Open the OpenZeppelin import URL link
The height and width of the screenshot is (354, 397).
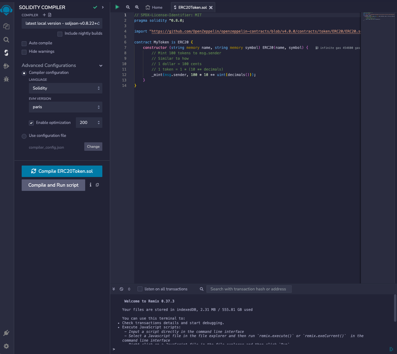click(256, 31)
